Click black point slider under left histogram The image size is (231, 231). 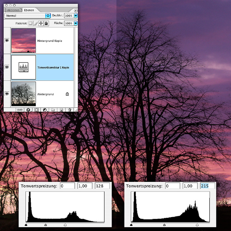[26, 225]
